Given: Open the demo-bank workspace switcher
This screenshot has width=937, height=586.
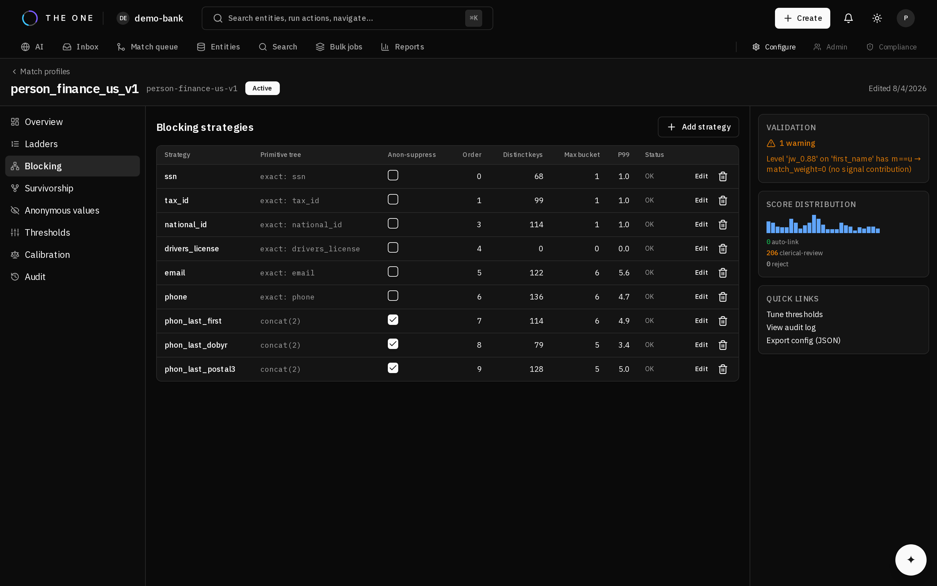Looking at the screenshot, I should click(x=150, y=18).
